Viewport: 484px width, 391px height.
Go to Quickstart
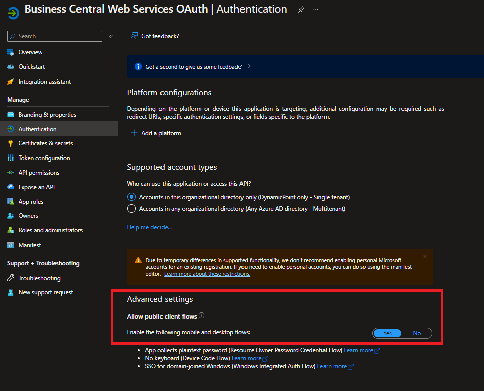32,67
